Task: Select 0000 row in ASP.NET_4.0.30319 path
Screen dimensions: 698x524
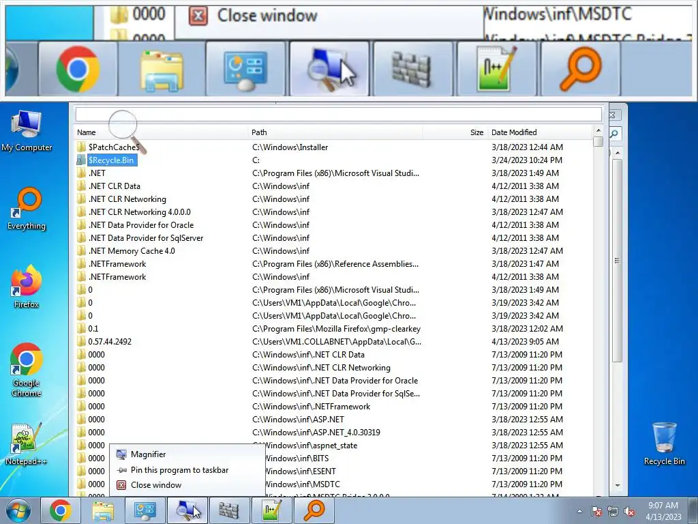Action: pyautogui.click(x=334, y=432)
